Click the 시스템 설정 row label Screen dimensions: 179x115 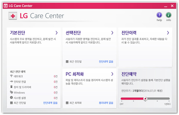click(x=20, y=98)
